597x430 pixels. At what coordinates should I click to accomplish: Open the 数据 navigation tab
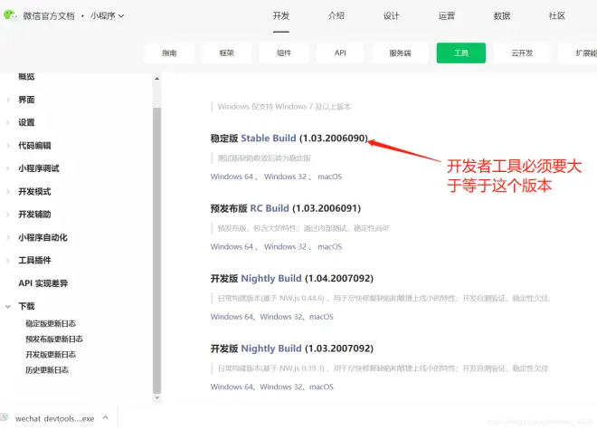tap(502, 15)
